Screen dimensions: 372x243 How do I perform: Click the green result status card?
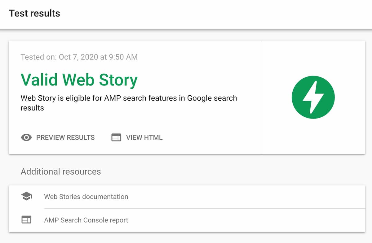[135, 96]
